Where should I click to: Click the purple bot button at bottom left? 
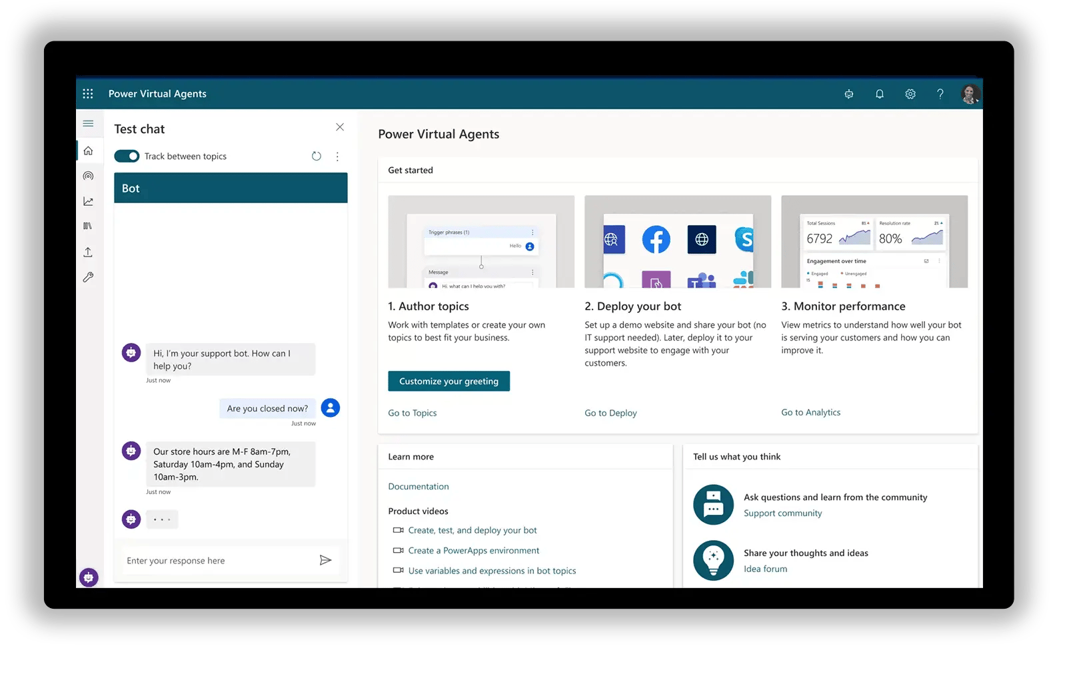click(89, 577)
